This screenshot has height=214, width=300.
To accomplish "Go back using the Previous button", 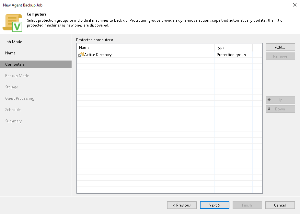I will click(182, 205).
